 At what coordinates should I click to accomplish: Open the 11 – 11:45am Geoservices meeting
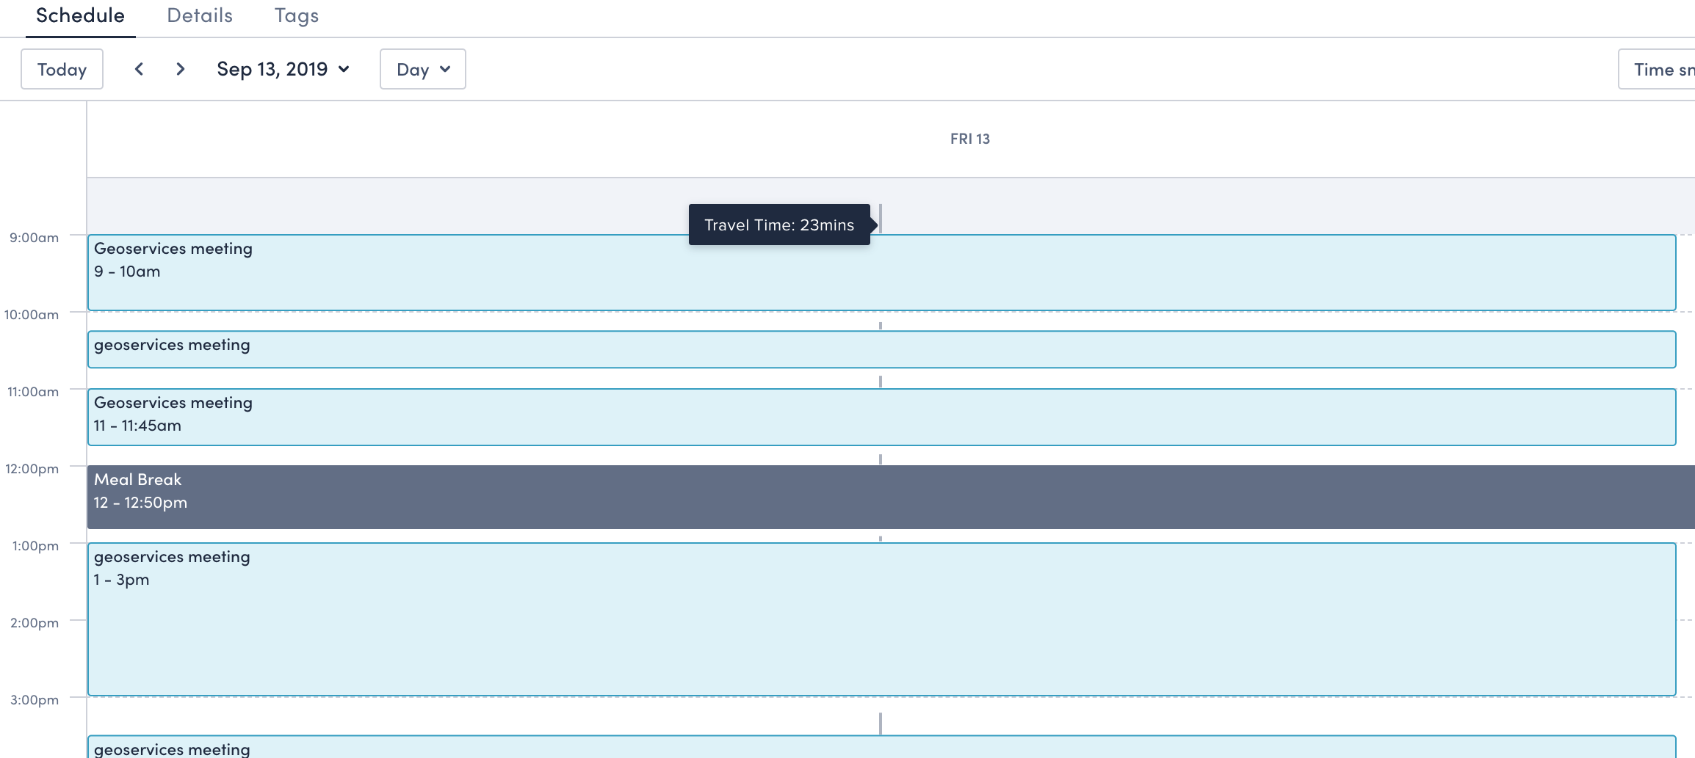(881, 417)
